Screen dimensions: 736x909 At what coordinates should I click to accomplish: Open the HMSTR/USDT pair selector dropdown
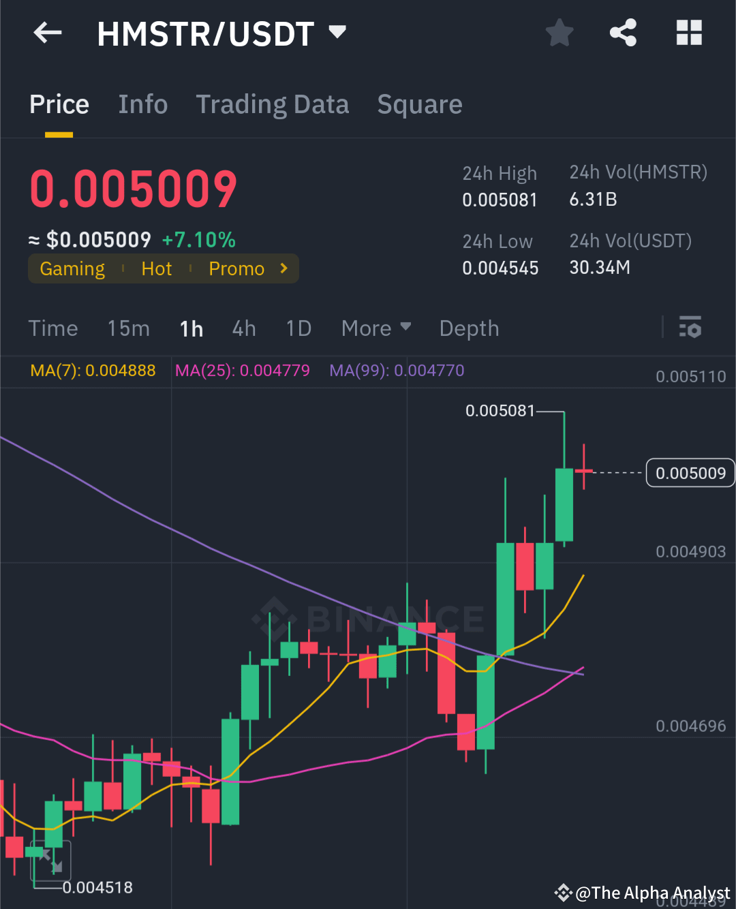337,32
